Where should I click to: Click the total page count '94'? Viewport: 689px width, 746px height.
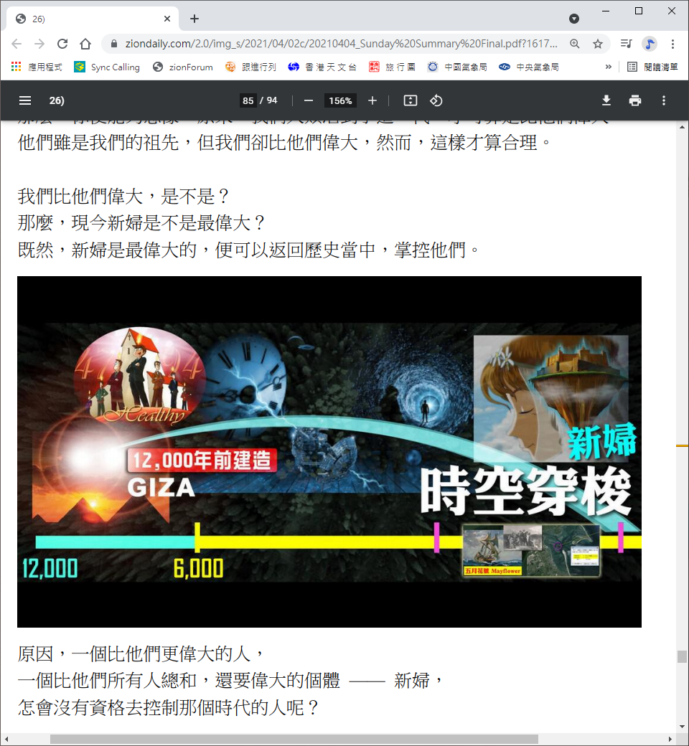click(x=272, y=100)
